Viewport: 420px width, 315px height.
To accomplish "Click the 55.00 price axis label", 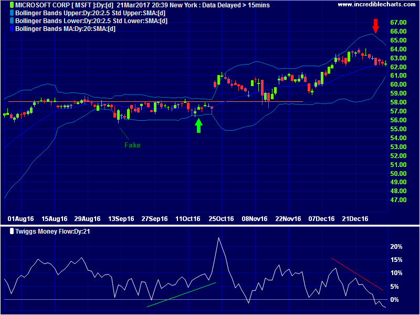I will click(x=398, y=129).
